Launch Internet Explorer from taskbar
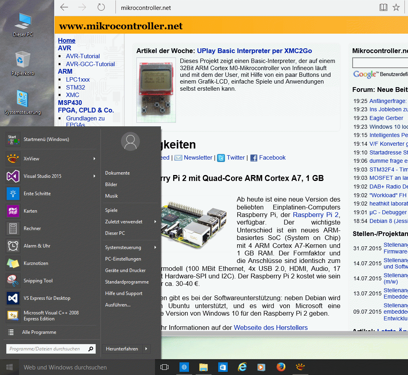Image resolution: width=408 pixels, height=375 pixels. pos(242,367)
